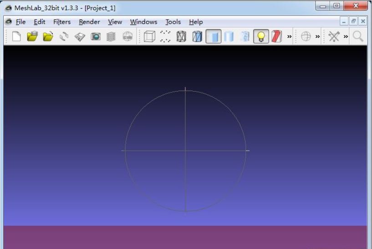Expand overflow chevron after trackball icon

click(317, 36)
